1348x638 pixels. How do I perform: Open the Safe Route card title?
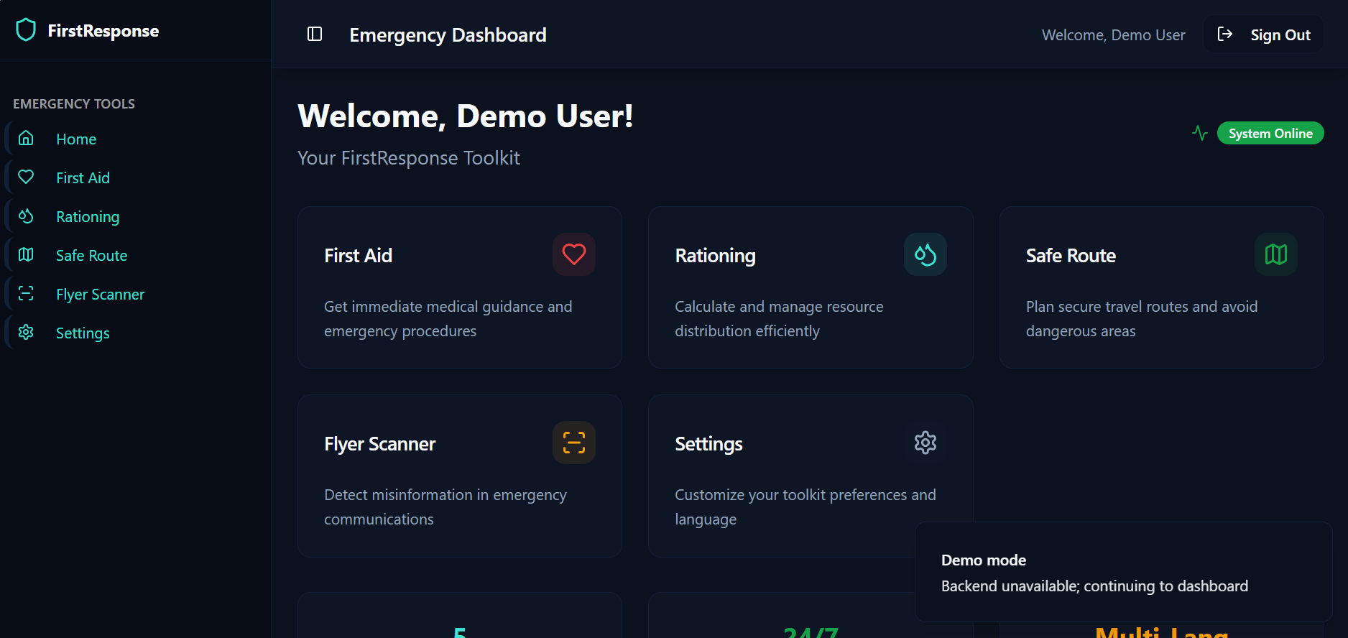(1071, 255)
